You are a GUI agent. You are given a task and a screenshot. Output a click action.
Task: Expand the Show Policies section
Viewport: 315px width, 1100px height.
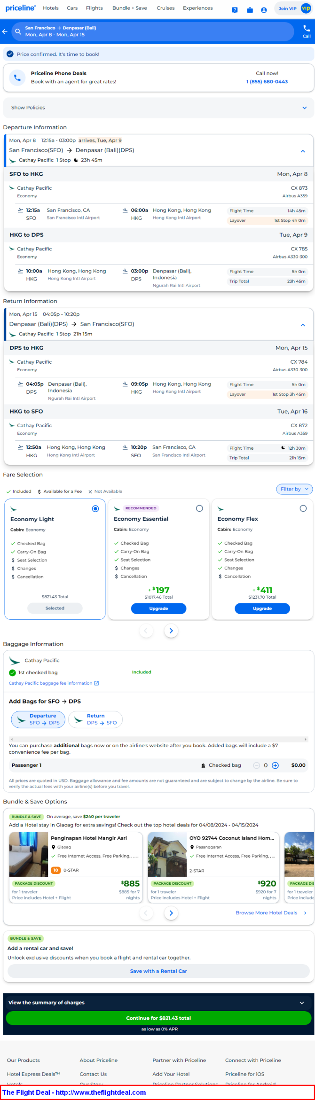coord(158,108)
